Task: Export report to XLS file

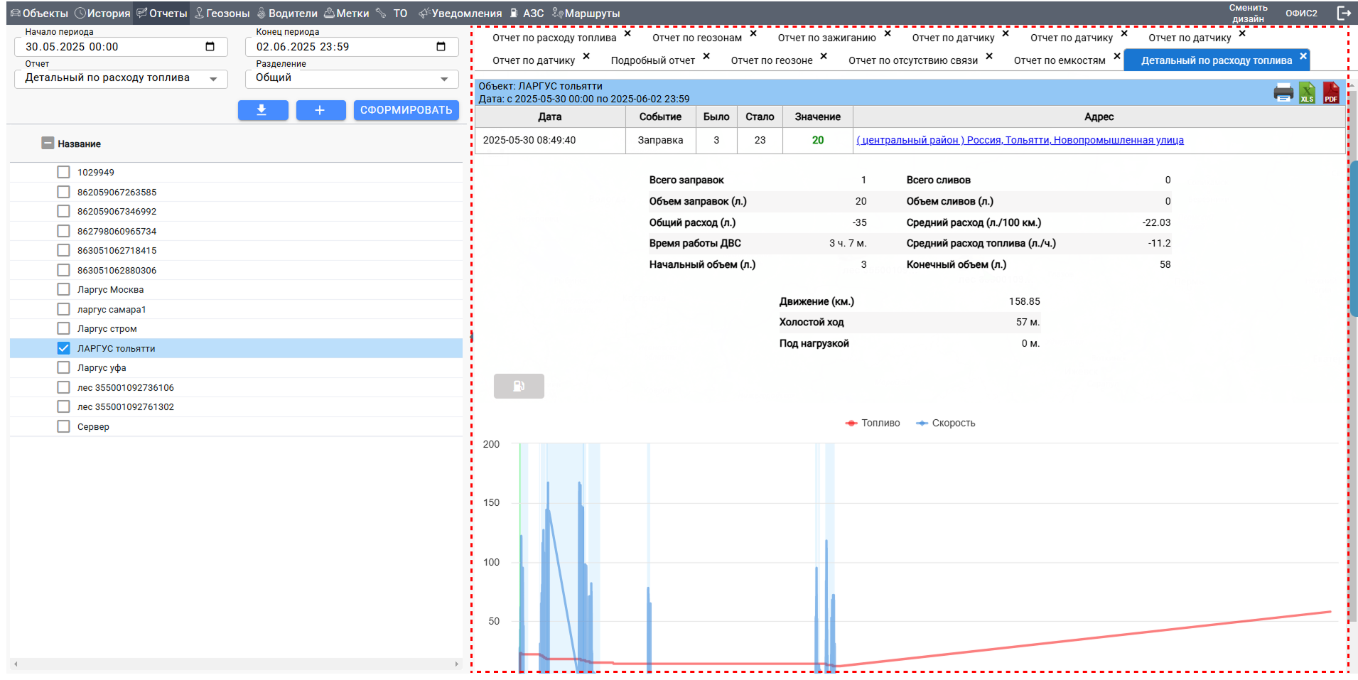Action: 1307,93
